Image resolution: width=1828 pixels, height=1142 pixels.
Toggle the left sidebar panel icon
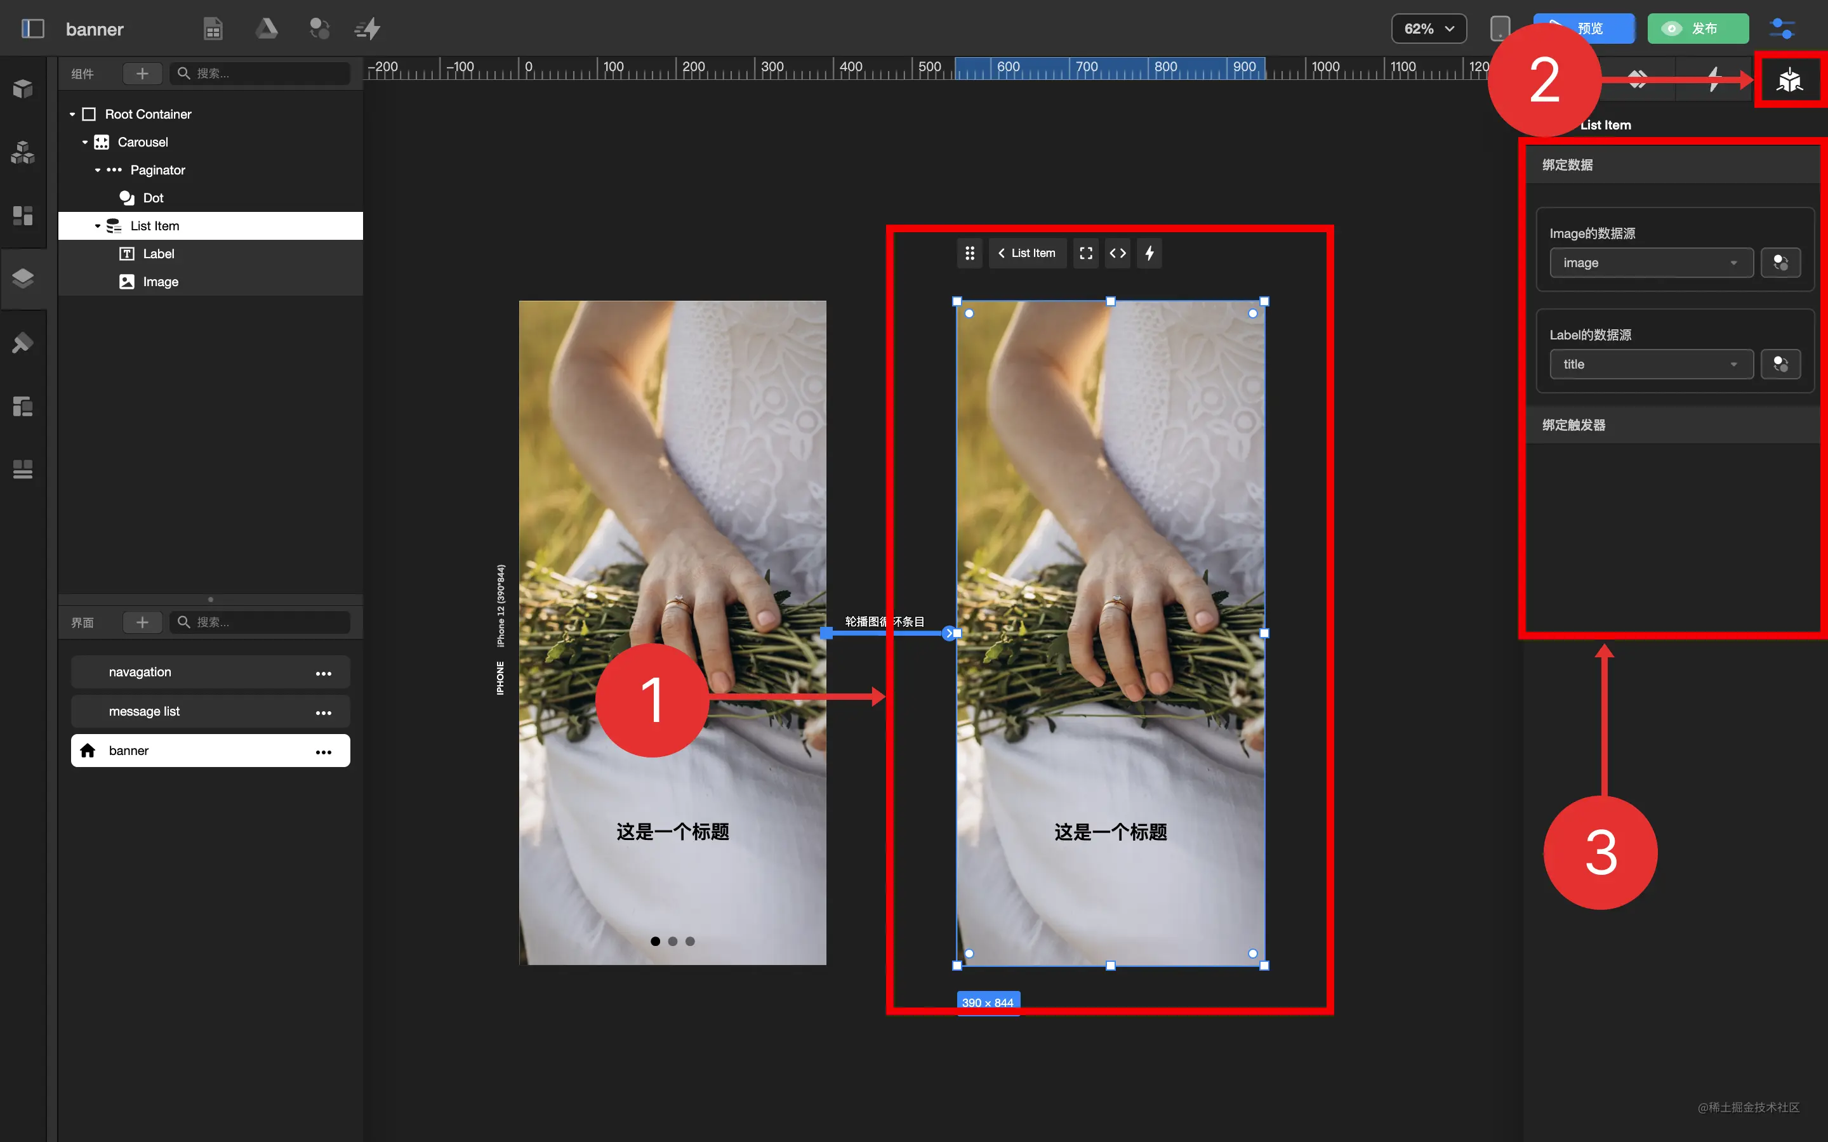click(32, 29)
